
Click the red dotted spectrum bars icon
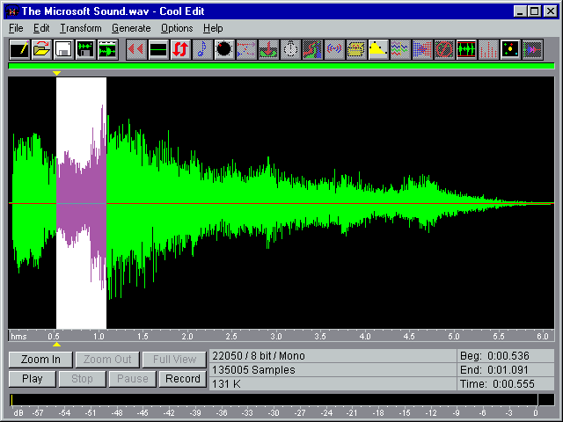pos(488,49)
